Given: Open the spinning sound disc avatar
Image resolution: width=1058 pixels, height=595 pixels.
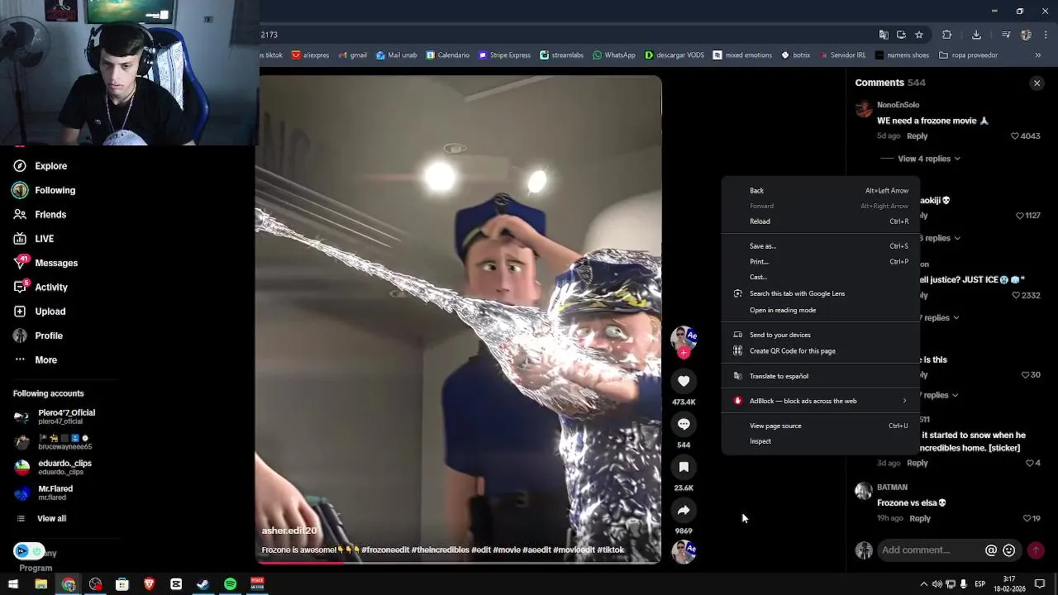Looking at the screenshot, I should tap(684, 551).
